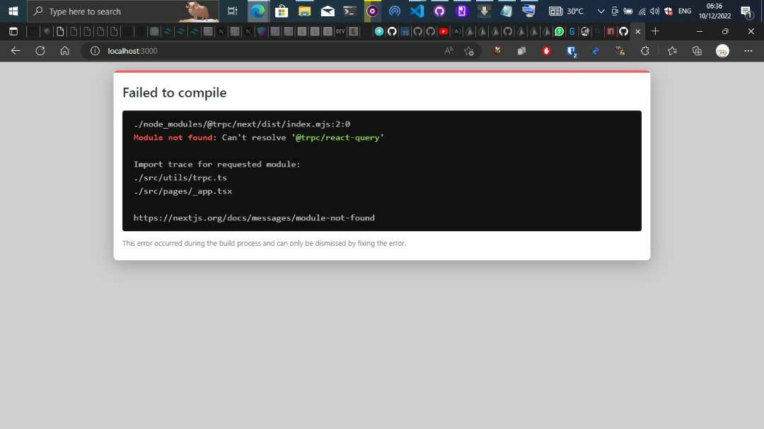Viewport: 764px width, 429px height.
Task: Open Visual Studio Code on taskbar
Action: point(417,11)
